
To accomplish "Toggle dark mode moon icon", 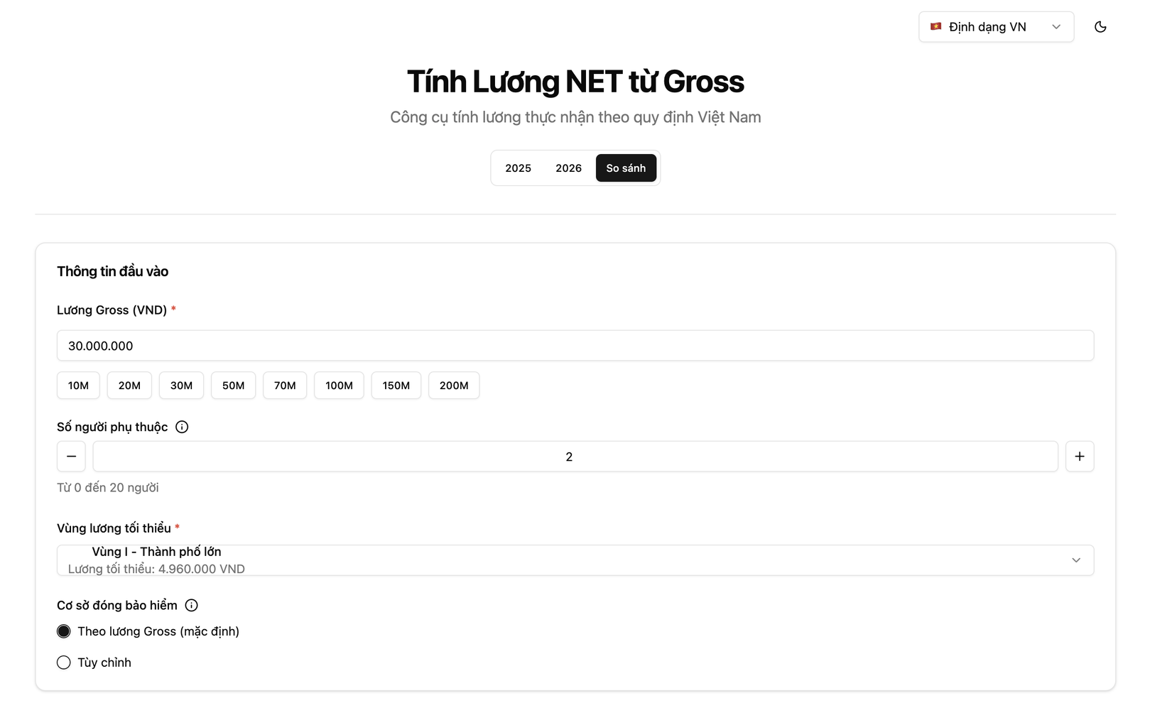I will pos(1100,27).
